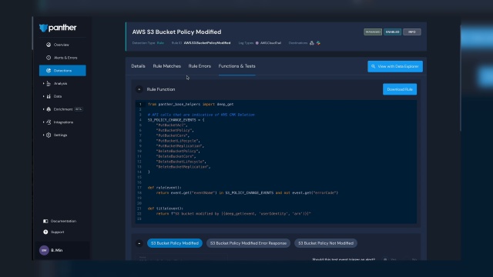Screen dimensions: 493x277
Task: Select the Functions & Tests tab
Action: pyautogui.click(x=236, y=66)
